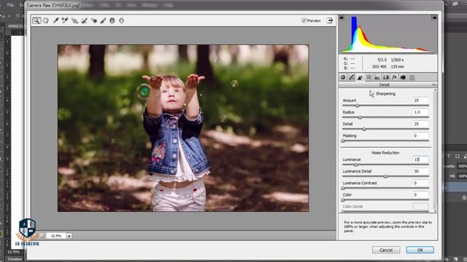Open the Tone Curve panel tab
This screenshot has height=262, width=467.
352,77
